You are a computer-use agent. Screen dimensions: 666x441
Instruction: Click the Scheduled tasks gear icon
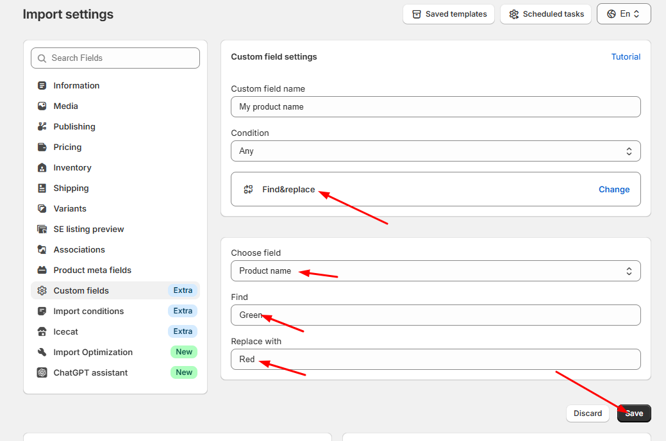click(x=514, y=14)
